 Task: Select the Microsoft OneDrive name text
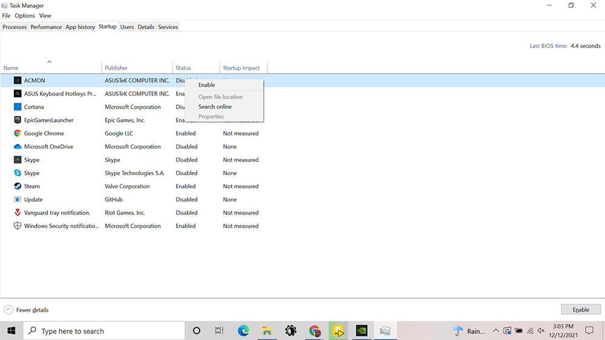click(48, 147)
